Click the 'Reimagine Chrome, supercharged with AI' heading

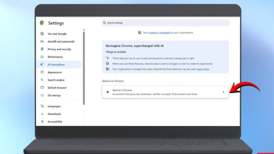(135, 46)
